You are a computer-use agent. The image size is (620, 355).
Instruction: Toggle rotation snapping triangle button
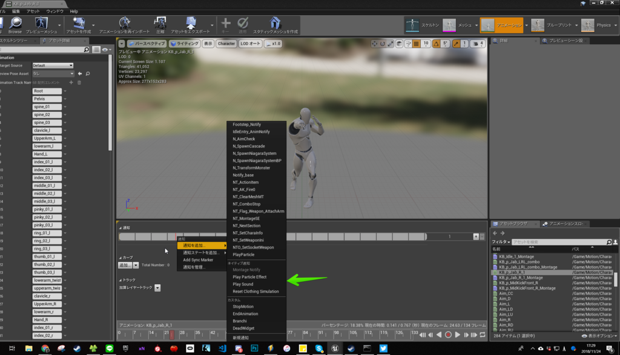436,44
